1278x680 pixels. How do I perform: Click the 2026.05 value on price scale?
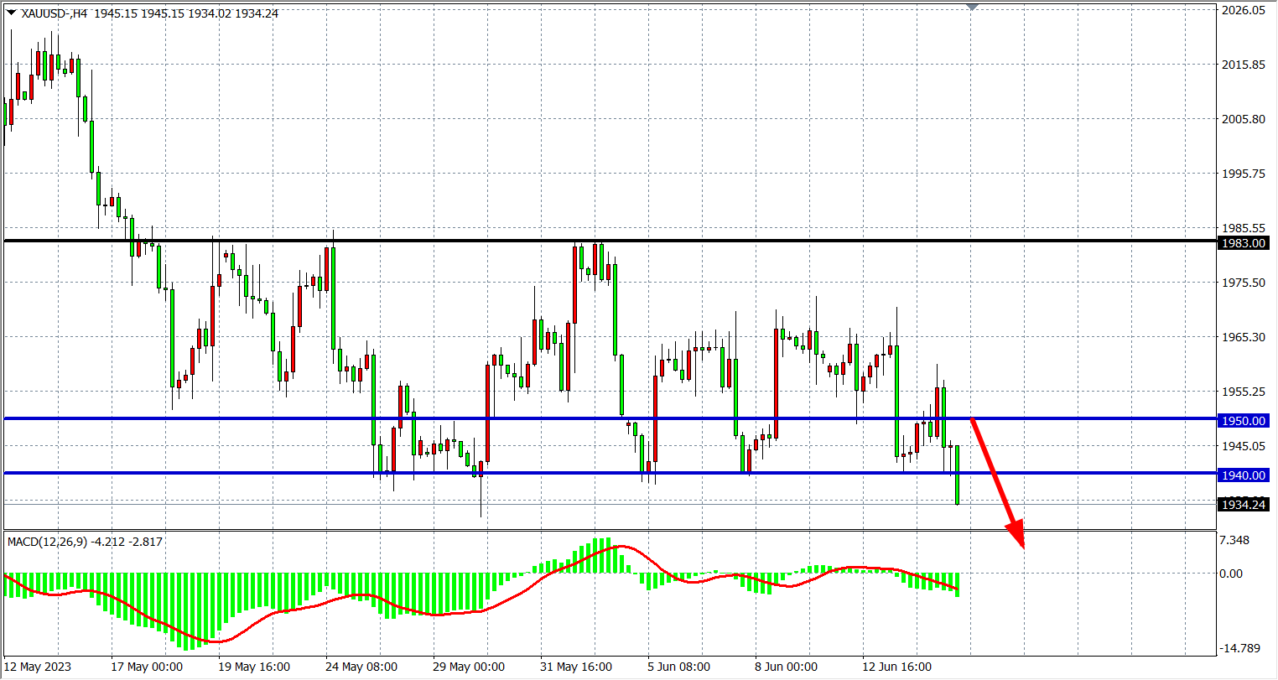click(x=1245, y=10)
